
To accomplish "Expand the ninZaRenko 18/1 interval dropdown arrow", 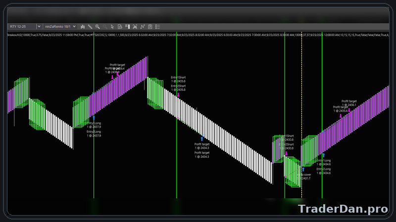I will click(x=75, y=27).
